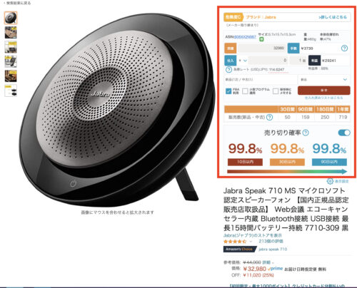Expand the chevron next to star rating
The height and width of the screenshot is (288, 357).
pos(251,242)
